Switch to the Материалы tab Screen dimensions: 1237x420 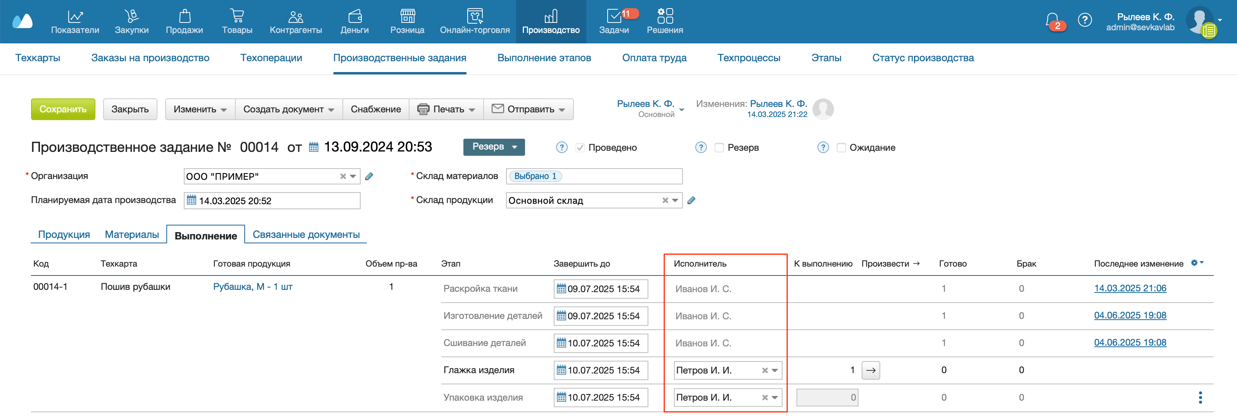point(131,234)
